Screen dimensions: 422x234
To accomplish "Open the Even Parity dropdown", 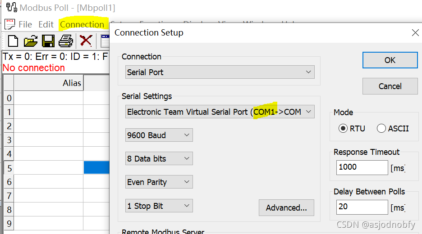I will click(159, 182).
